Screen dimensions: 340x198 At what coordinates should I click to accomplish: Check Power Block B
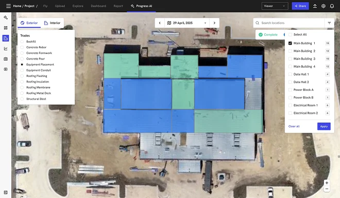[x=290, y=97]
